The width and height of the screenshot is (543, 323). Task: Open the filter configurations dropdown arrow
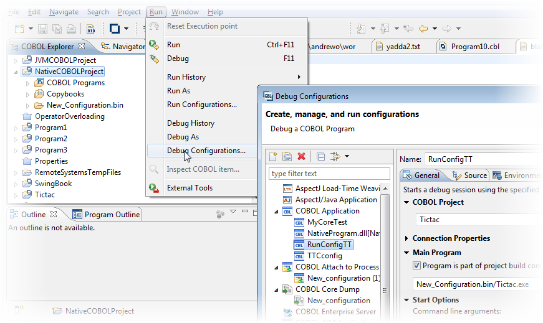click(347, 156)
